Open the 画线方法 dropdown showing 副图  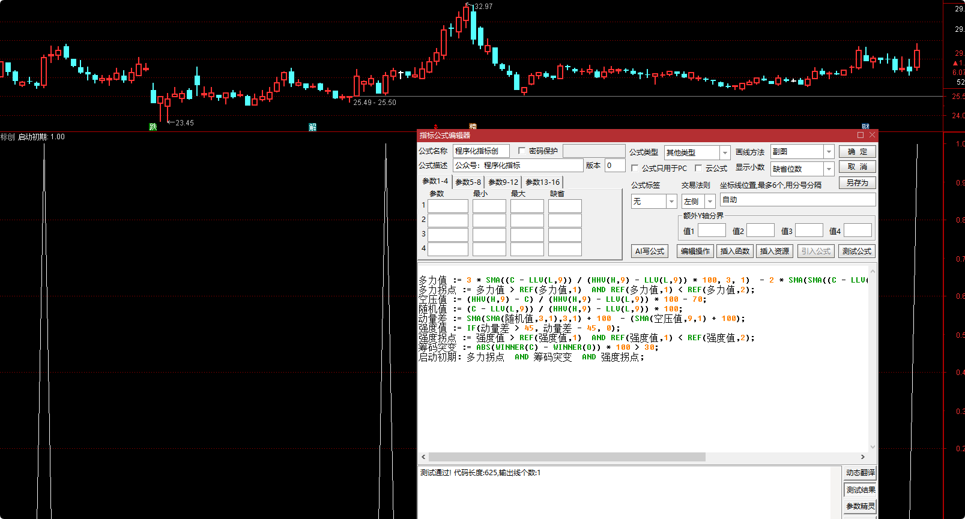click(829, 152)
